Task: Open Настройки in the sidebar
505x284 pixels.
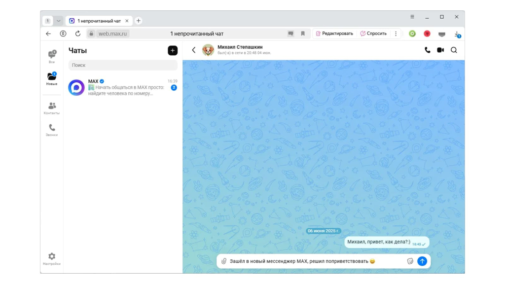Action: click(52, 259)
